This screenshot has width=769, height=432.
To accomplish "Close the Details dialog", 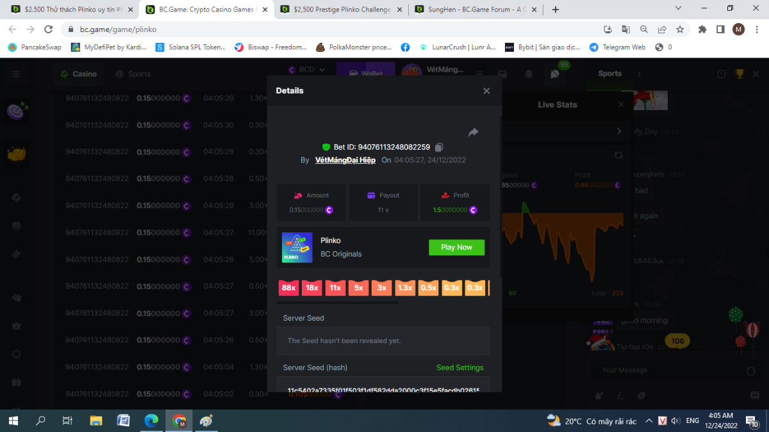I will 486,91.
